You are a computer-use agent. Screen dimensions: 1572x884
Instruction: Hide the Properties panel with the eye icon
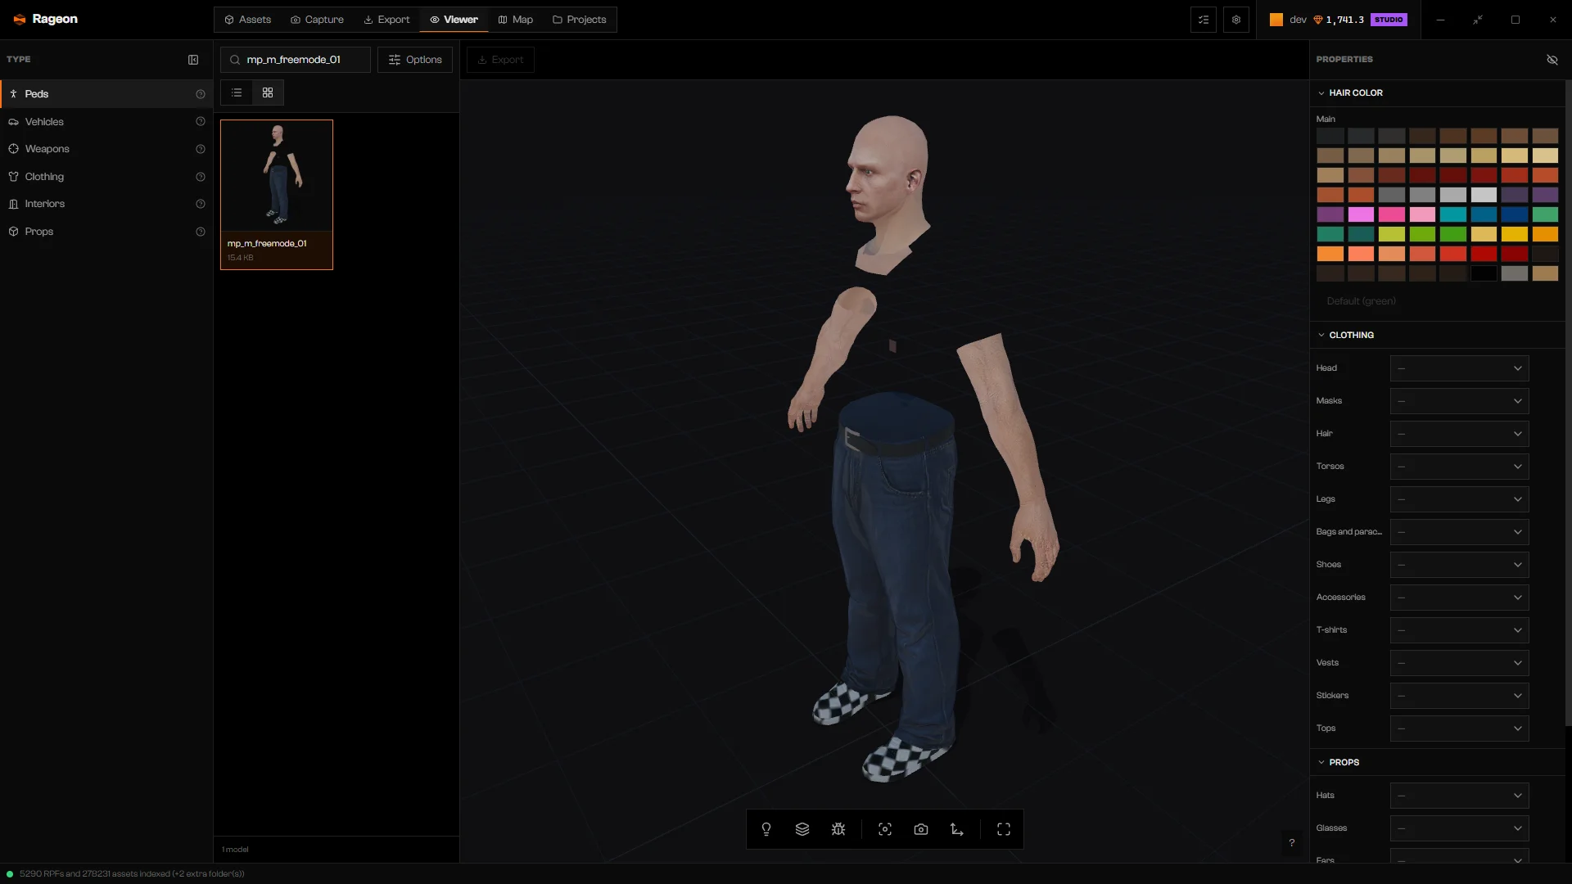(1552, 60)
